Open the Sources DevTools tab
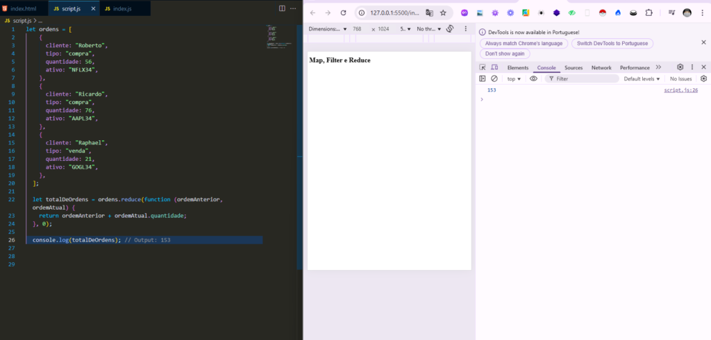The height and width of the screenshot is (340, 711). pyautogui.click(x=573, y=67)
